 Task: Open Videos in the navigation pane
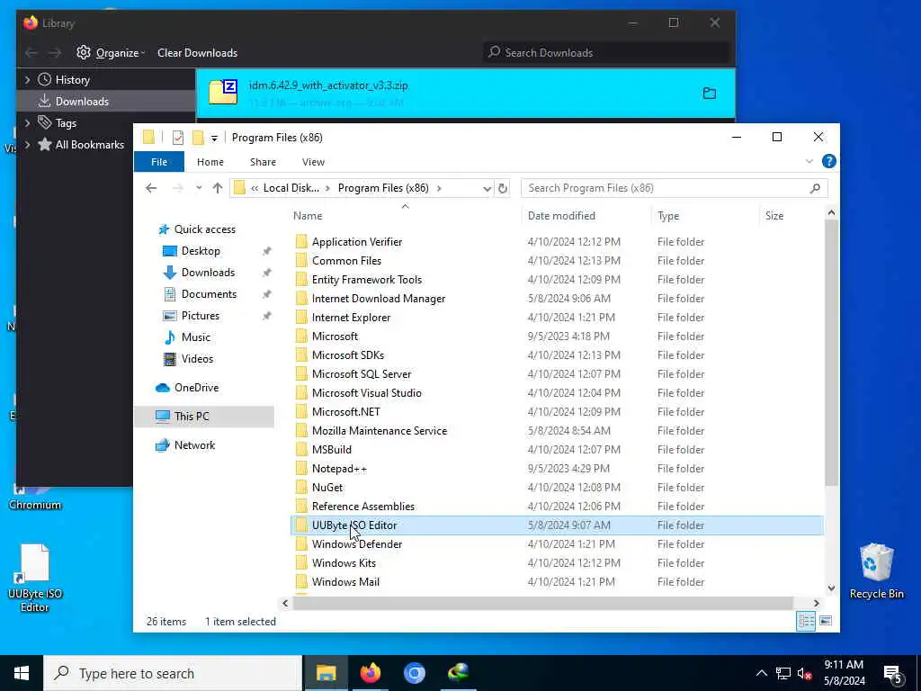click(x=197, y=359)
